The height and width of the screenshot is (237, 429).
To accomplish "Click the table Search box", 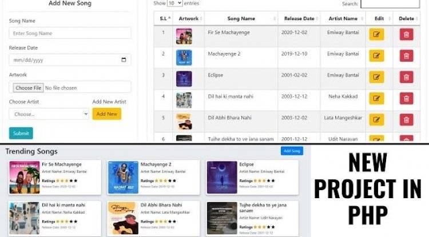I will pos(390,3).
